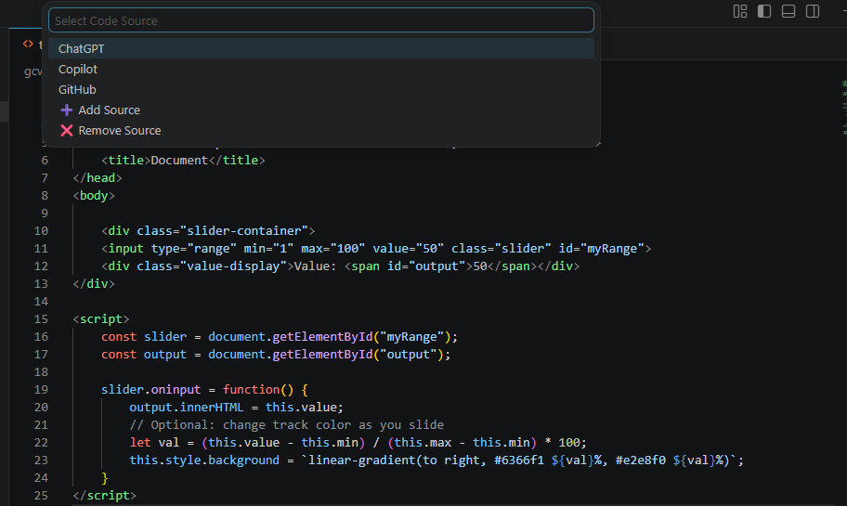The height and width of the screenshot is (506, 847).
Task: Click line number 19 in the gutter
Action: (41, 390)
